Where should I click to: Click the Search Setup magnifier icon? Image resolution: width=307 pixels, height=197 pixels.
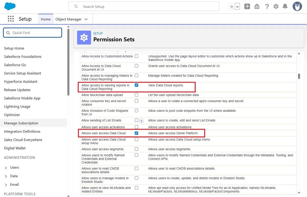(76, 7)
